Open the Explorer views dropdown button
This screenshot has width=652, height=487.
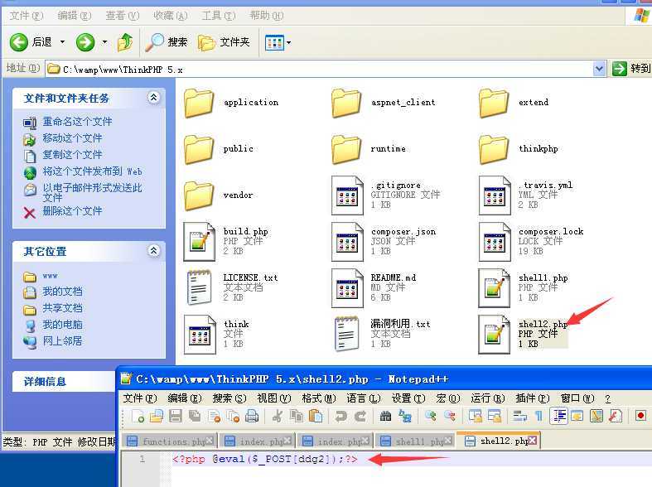pyautogui.click(x=278, y=42)
